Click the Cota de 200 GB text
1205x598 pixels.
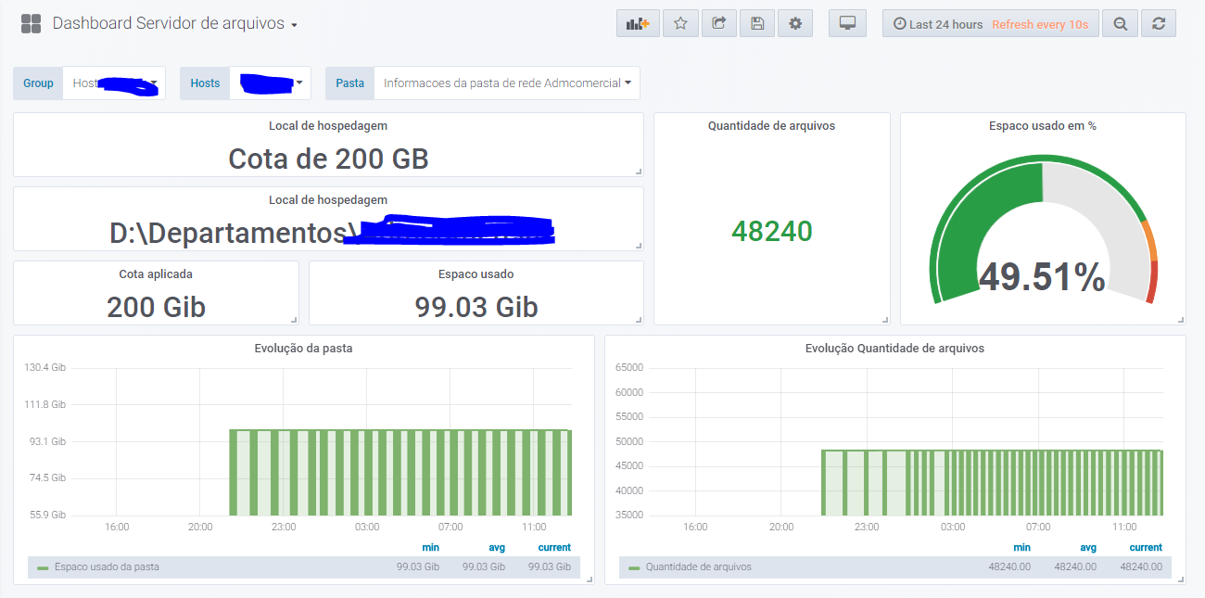[328, 159]
